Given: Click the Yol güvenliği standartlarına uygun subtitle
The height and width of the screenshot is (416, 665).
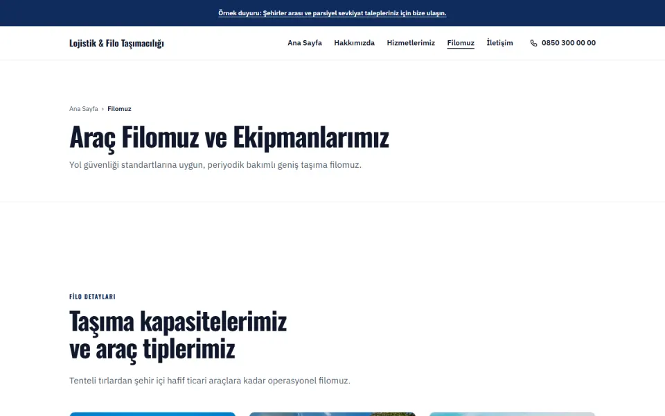Looking at the screenshot, I should coord(215,165).
